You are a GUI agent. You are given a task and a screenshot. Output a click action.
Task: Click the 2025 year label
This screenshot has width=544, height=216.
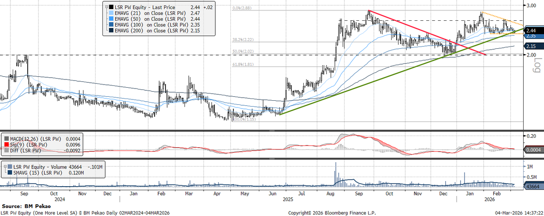click(287, 198)
